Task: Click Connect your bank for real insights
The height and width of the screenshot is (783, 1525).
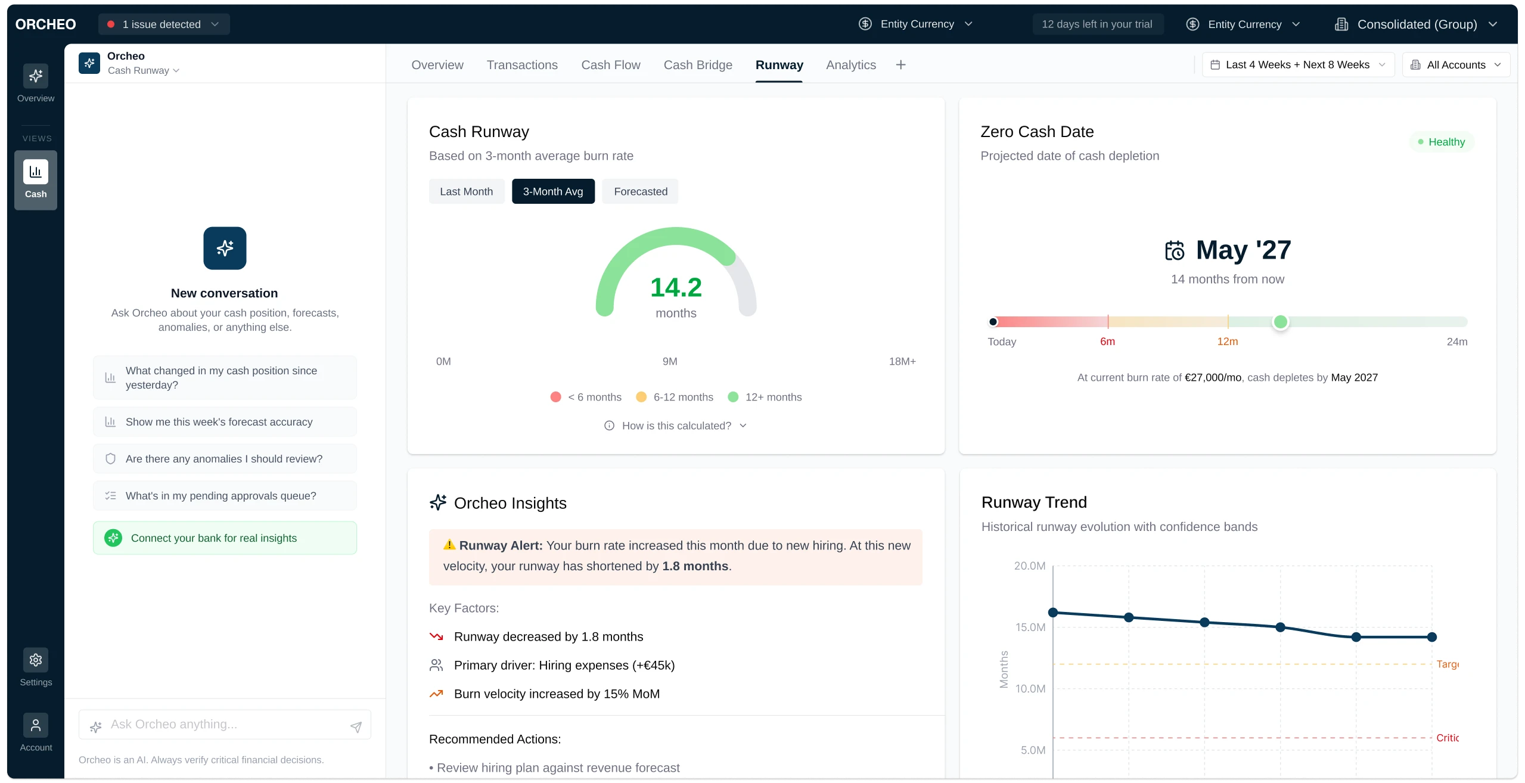Action: coord(225,538)
